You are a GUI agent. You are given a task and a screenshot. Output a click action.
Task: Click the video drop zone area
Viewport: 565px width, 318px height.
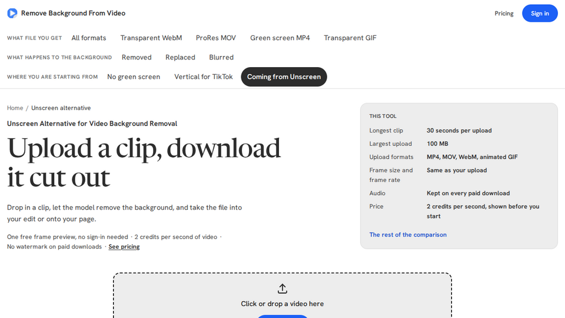pyautogui.click(x=282, y=296)
